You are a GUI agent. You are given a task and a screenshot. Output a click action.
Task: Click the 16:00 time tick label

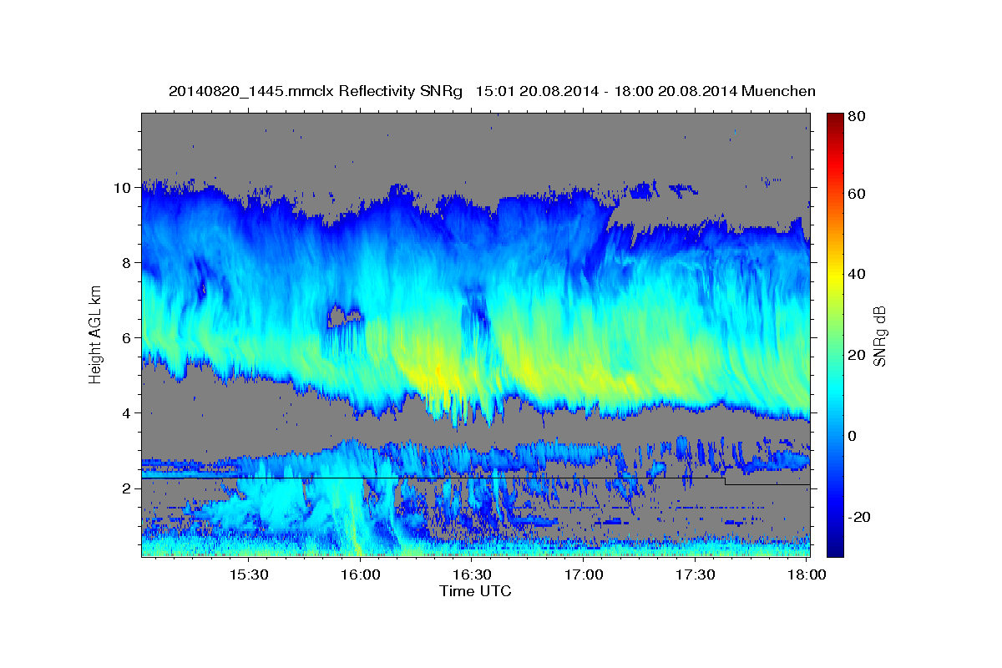pos(361,575)
